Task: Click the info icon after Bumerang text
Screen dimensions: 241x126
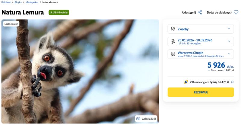Action: 232,82
